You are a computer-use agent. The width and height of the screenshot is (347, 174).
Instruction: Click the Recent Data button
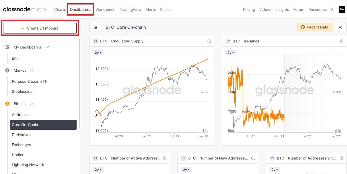(x=315, y=27)
